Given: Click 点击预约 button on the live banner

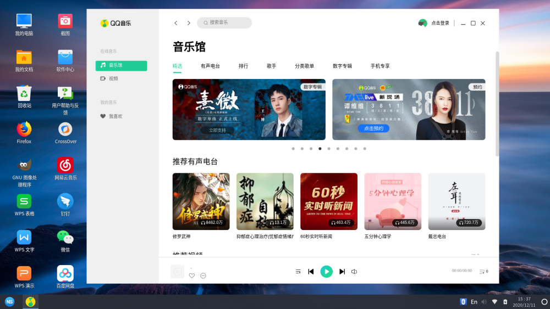Looking at the screenshot, I should [373, 128].
